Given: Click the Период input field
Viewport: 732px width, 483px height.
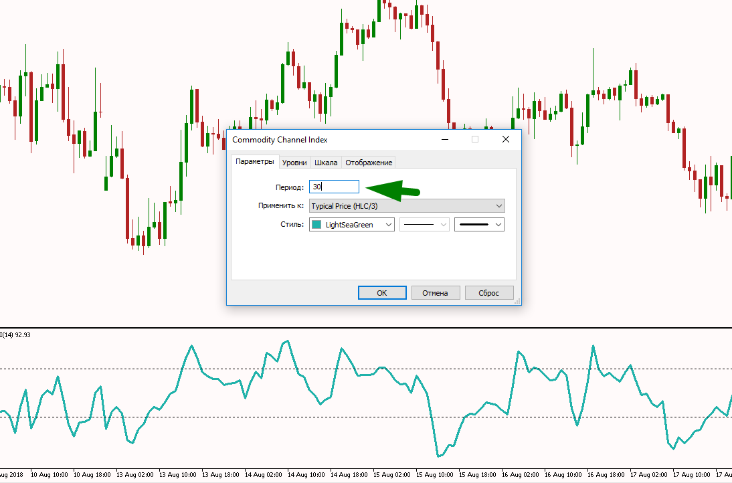Looking at the screenshot, I should (x=334, y=187).
